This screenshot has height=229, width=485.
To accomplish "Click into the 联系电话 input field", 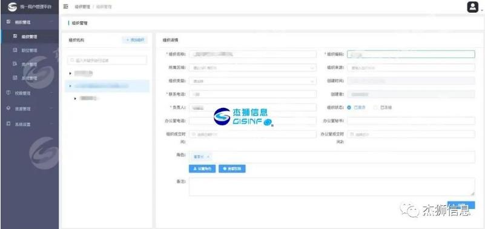I will click(252, 94).
